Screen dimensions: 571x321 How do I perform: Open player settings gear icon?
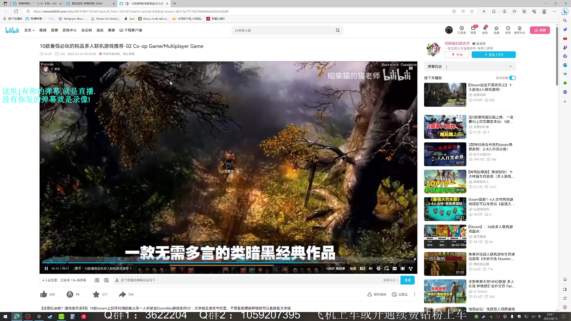pyautogui.click(x=379, y=268)
